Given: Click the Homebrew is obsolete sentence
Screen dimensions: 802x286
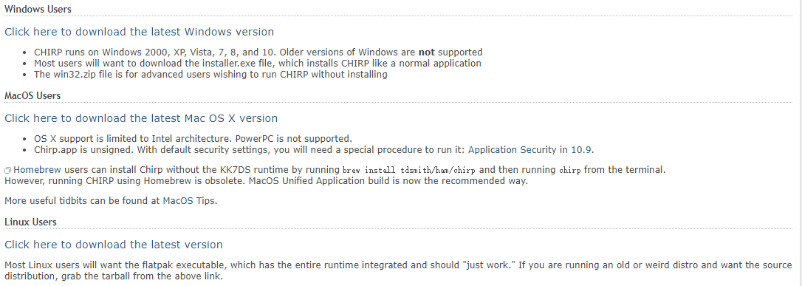Looking at the screenshot, I should [266, 181].
